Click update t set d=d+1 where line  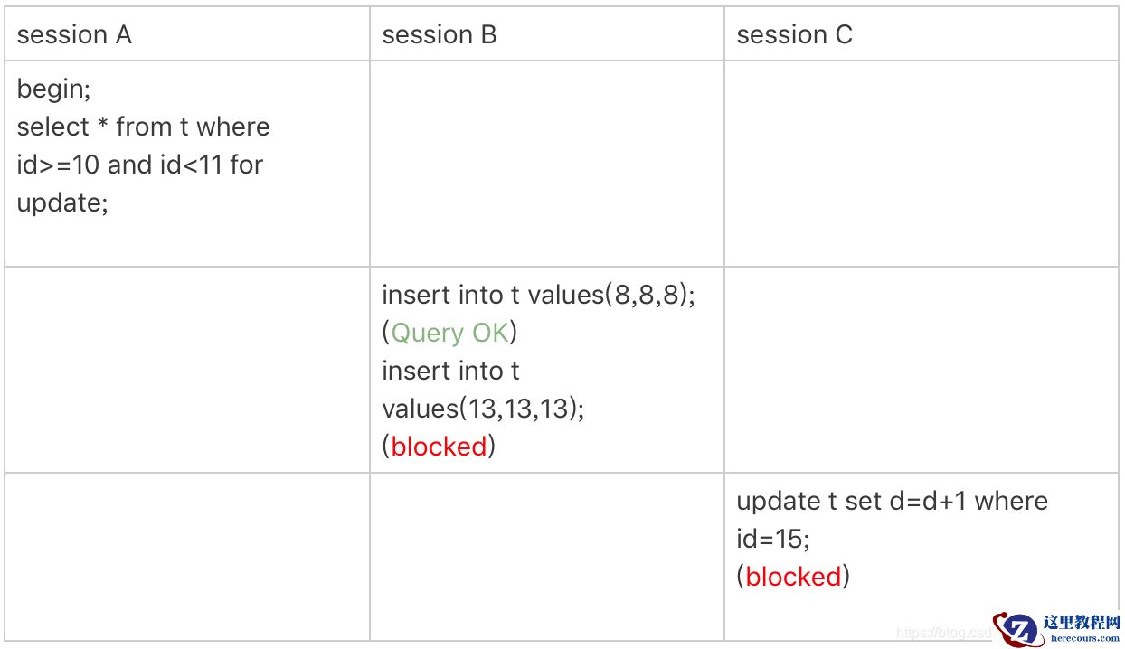(x=891, y=501)
